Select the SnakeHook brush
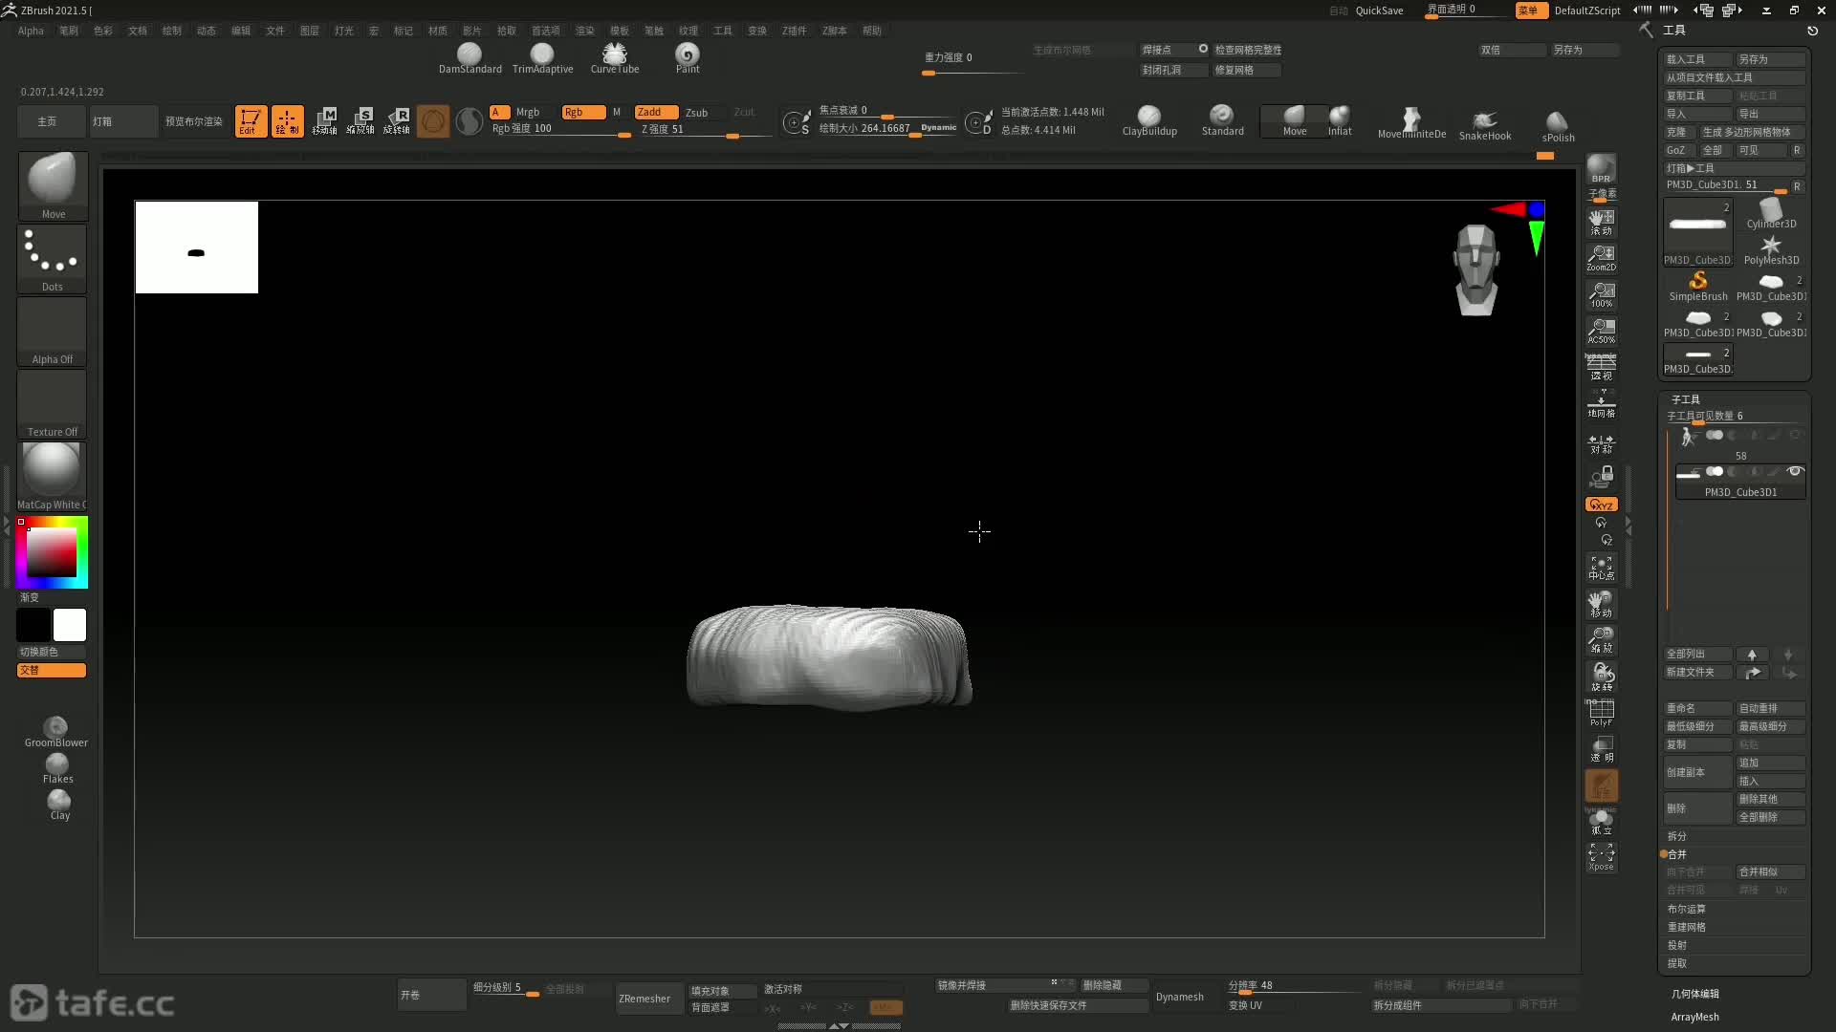 point(1485,124)
